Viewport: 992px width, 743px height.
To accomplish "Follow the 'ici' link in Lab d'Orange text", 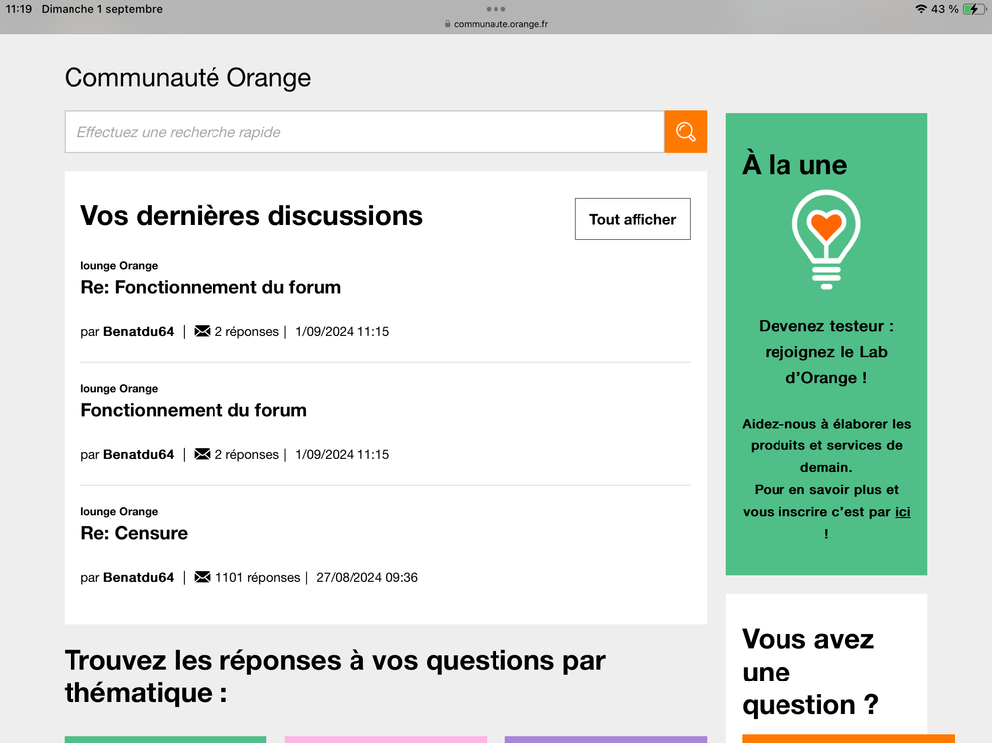I will [x=902, y=512].
